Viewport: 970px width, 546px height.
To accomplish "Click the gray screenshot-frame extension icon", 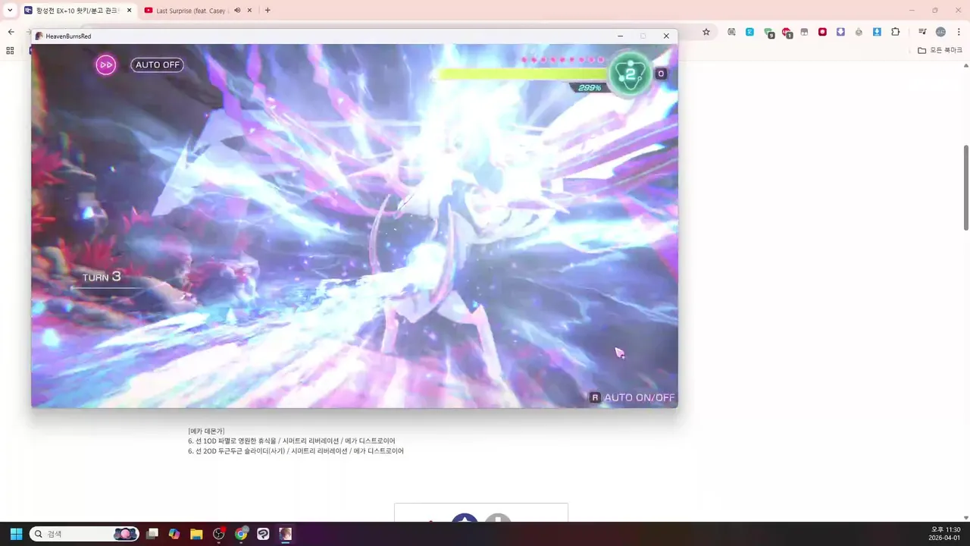I will [731, 32].
